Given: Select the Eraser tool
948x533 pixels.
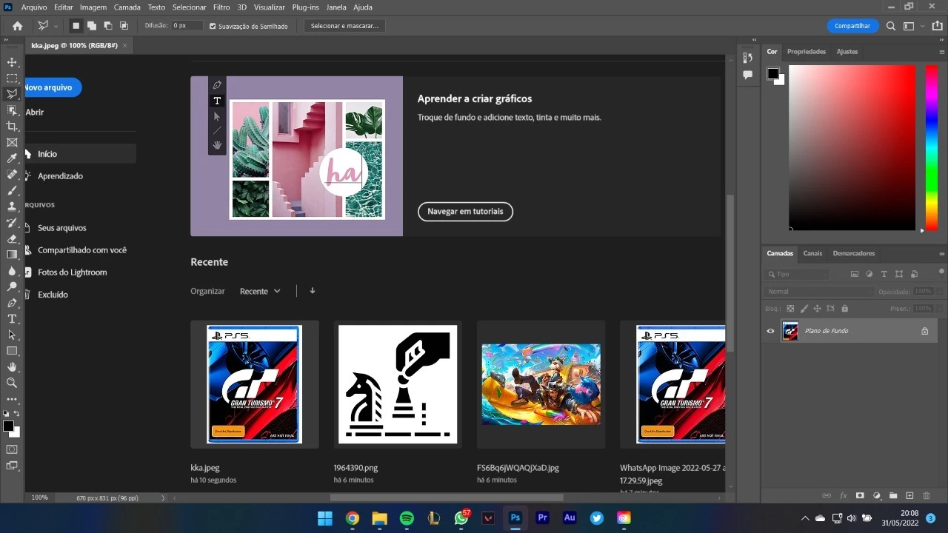Looking at the screenshot, I should tap(12, 239).
